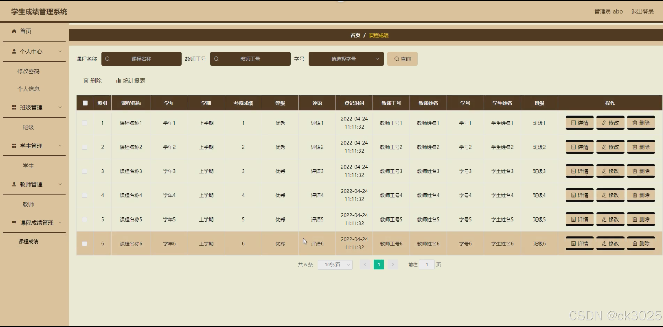Open the 请选择学号 dropdown

pos(346,59)
